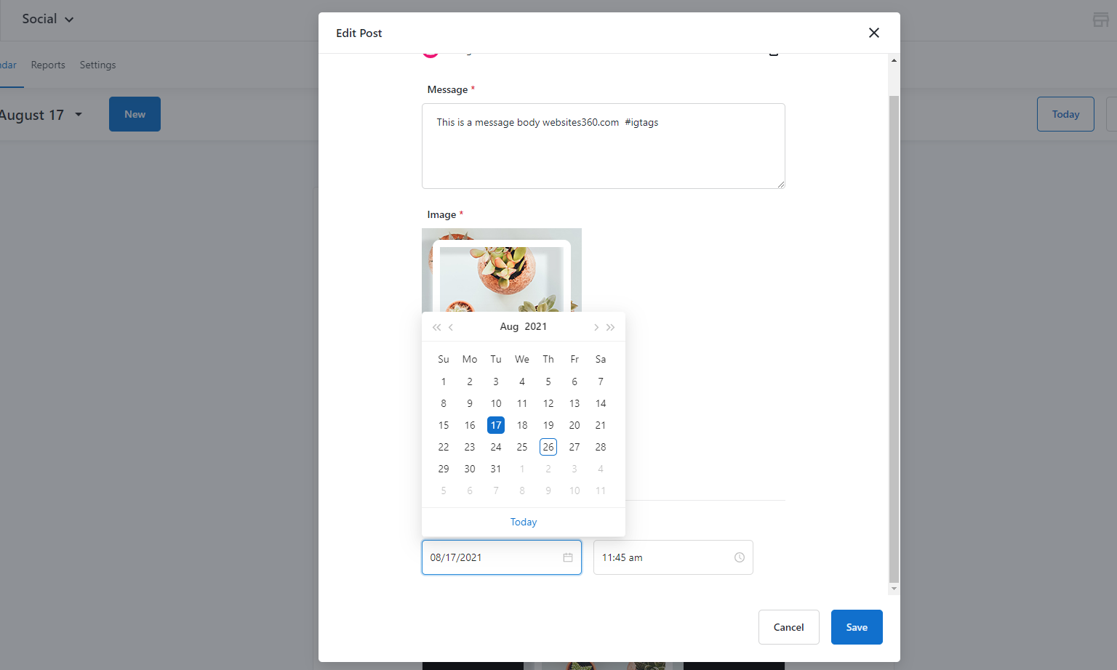Click Today link in date picker

(524, 522)
